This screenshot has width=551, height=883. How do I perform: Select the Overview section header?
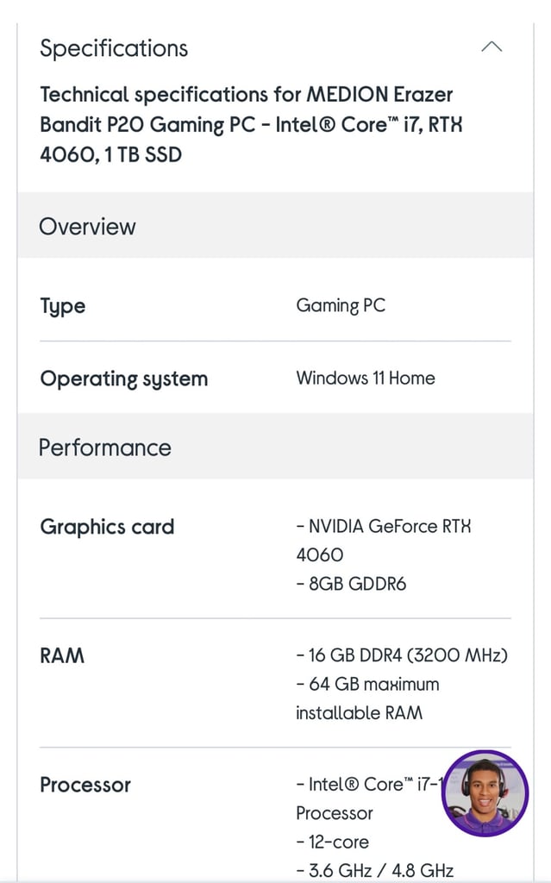coord(88,227)
